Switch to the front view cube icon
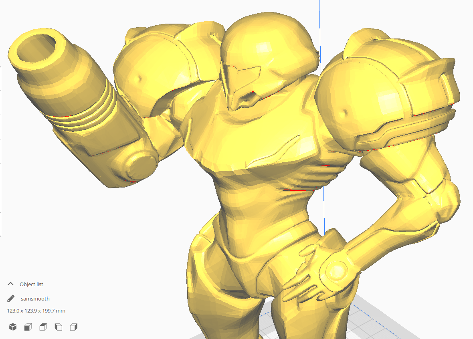 pyautogui.click(x=28, y=327)
